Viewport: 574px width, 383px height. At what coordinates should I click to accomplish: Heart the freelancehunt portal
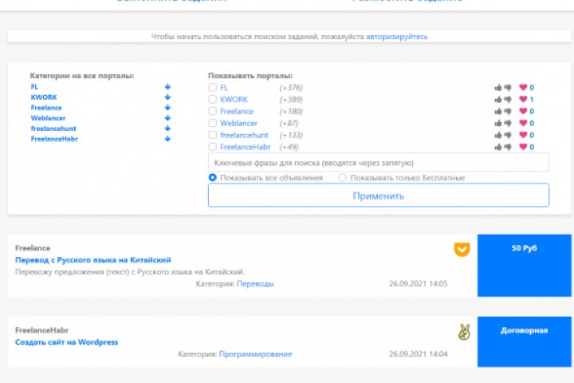(523, 135)
